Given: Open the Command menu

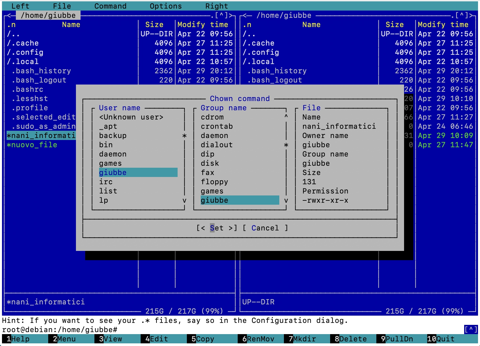Looking at the screenshot, I should [x=110, y=6].
